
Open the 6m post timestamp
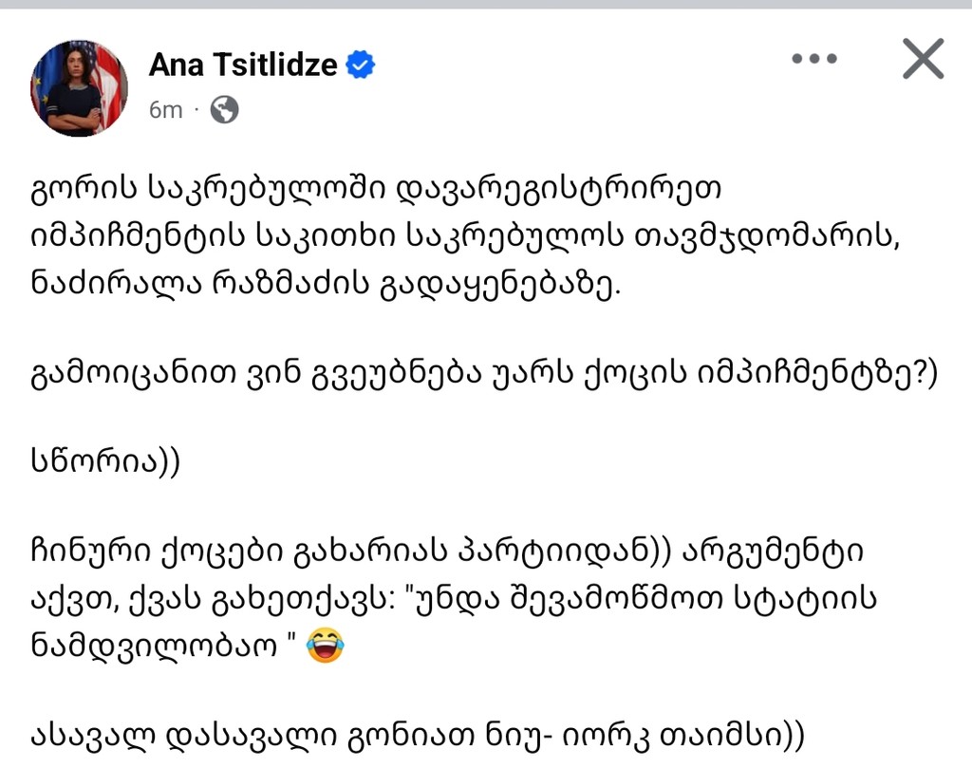click(x=165, y=110)
